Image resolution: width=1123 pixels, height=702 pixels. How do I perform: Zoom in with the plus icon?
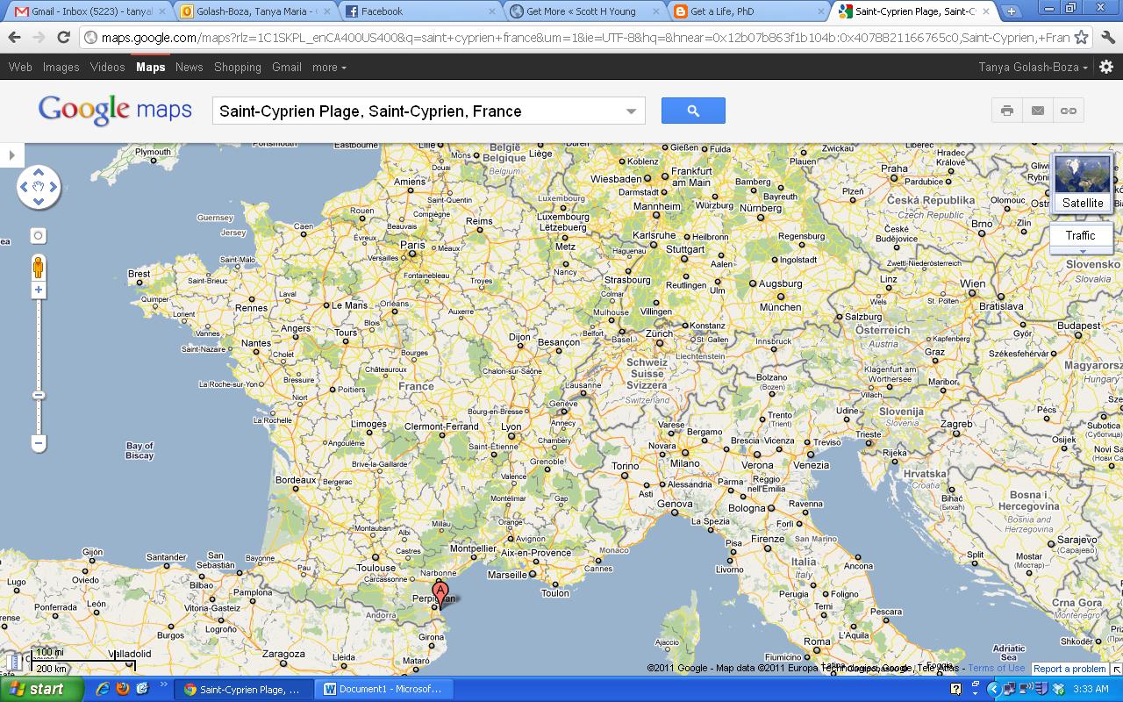click(x=38, y=290)
